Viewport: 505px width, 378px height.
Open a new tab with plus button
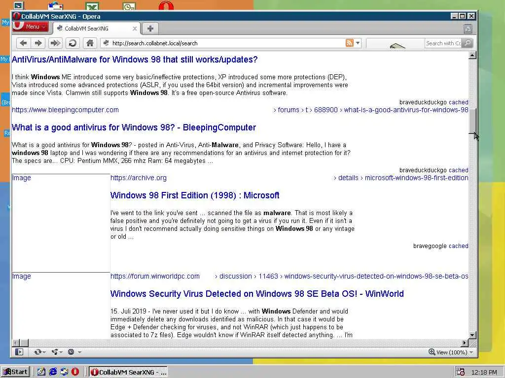point(150,28)
